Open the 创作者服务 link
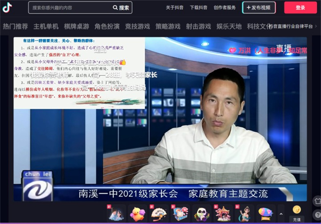This screenshot has width=321, height=224. coord(225,8)
